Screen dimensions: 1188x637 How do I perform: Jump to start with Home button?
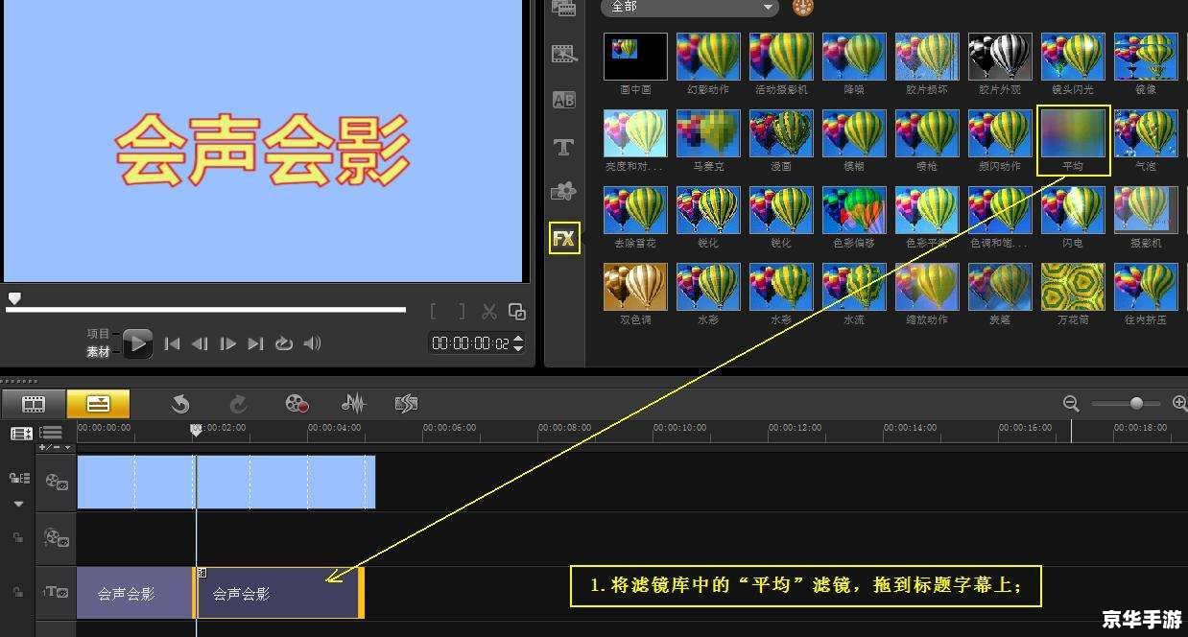click(x=172, y=343)
